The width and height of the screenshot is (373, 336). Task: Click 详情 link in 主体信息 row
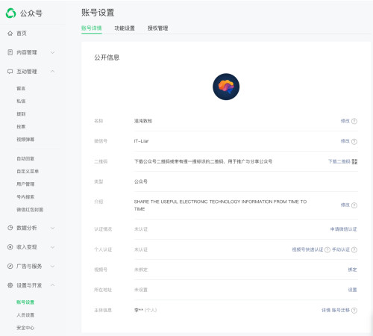(326, 310)
